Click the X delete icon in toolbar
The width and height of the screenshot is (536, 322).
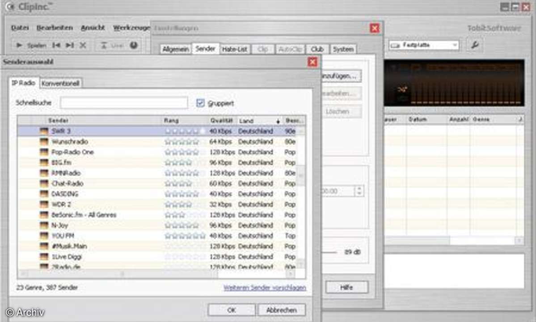coord(83,45)
